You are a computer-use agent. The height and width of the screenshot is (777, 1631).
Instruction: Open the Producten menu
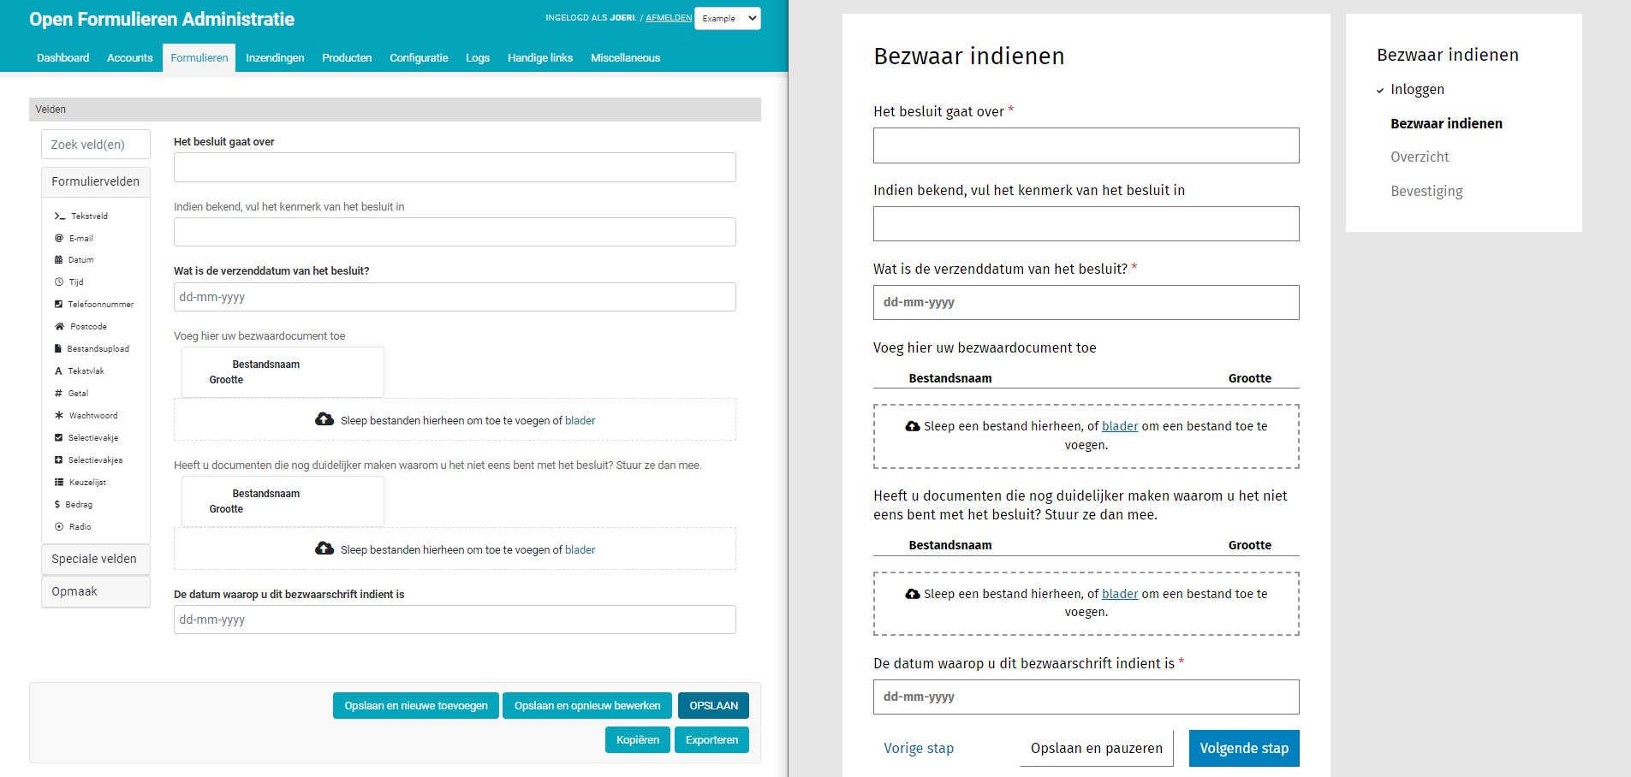(347, 58)
